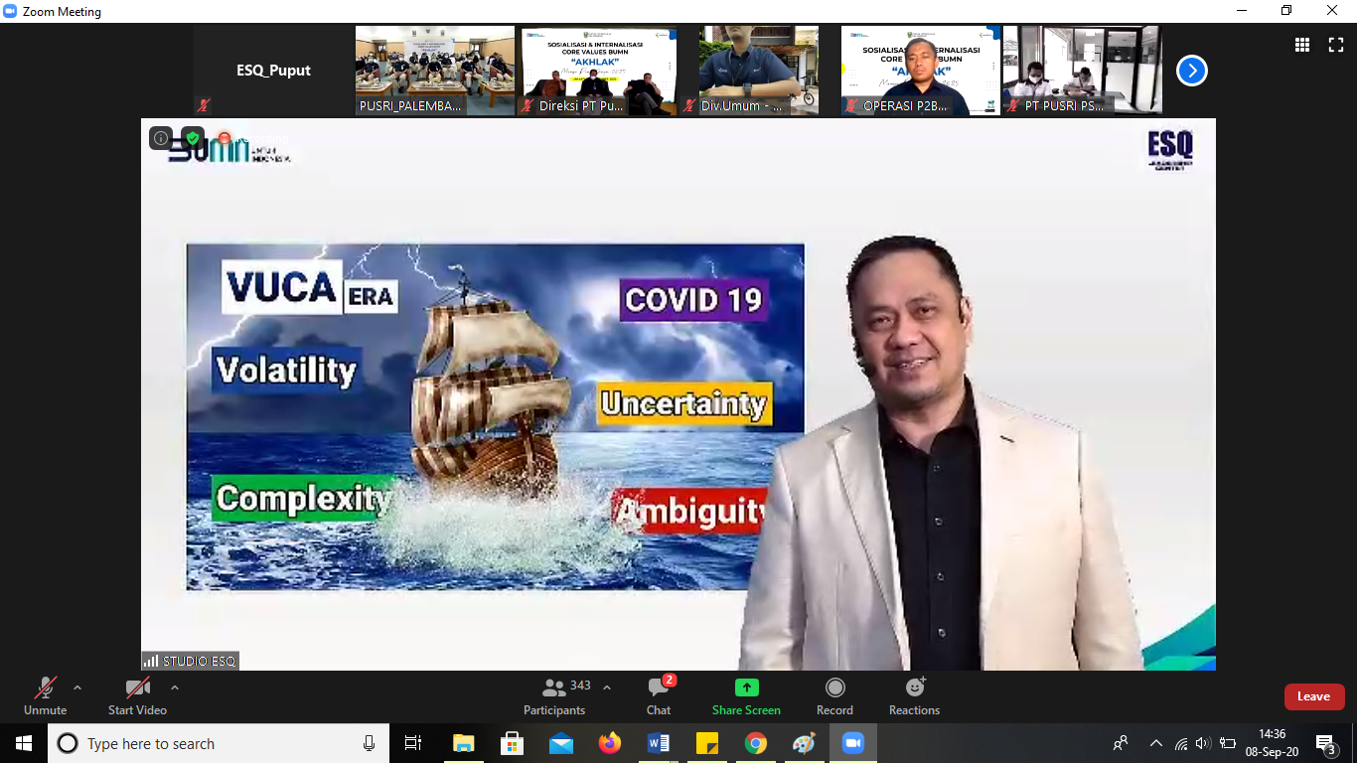Unmute the microphone
The width and height of the screenshot is (1357, 763).
[45, 695]
